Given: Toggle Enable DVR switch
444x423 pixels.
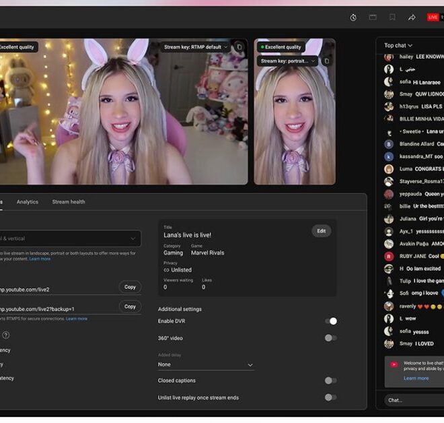Looking at the screenshot, I should [331, 321].
